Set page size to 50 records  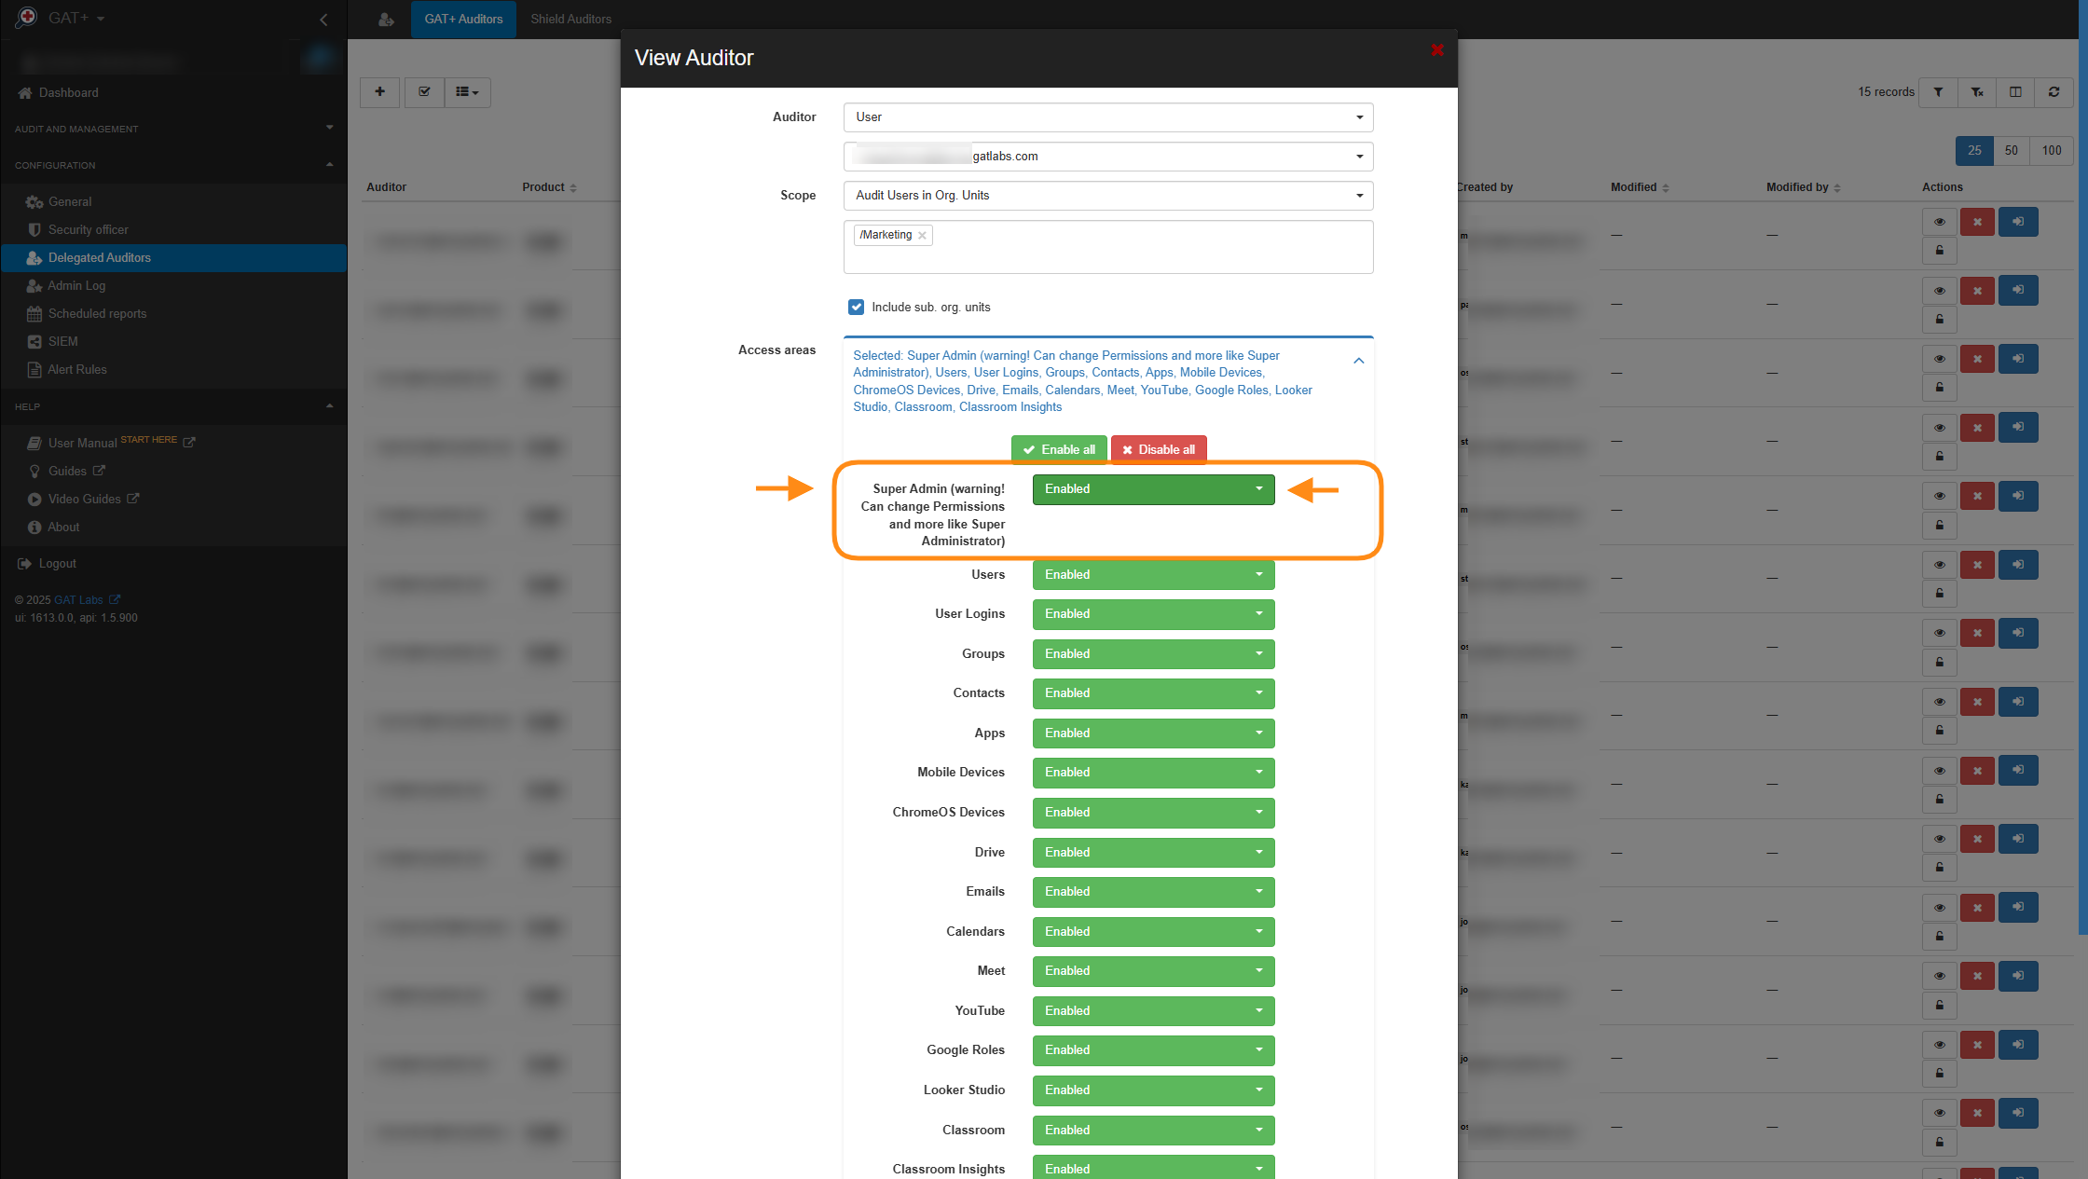(x=2011, y=151)
